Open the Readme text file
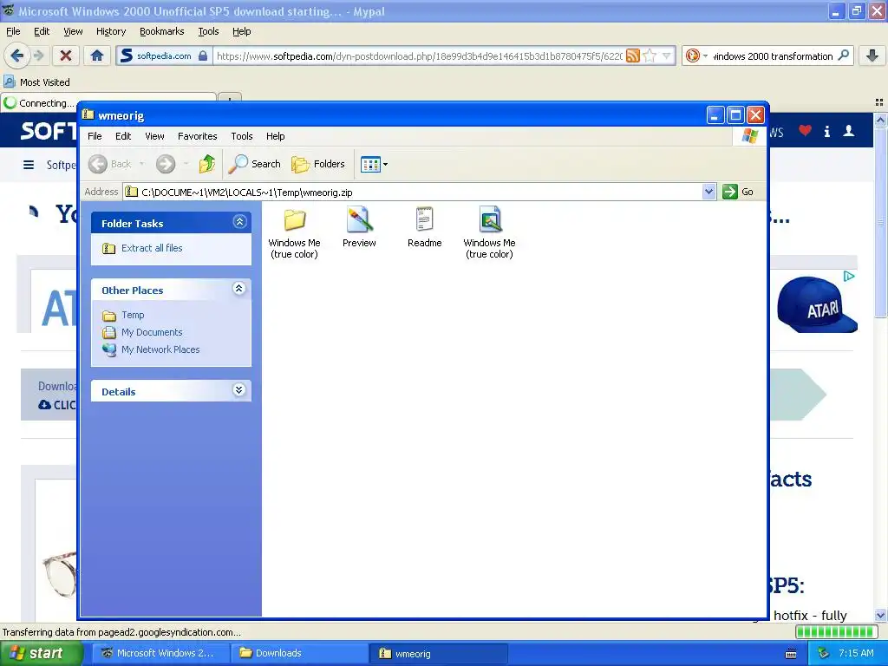Image resolution: width=888 pixels, height=666 pixels. coord(424,227)
